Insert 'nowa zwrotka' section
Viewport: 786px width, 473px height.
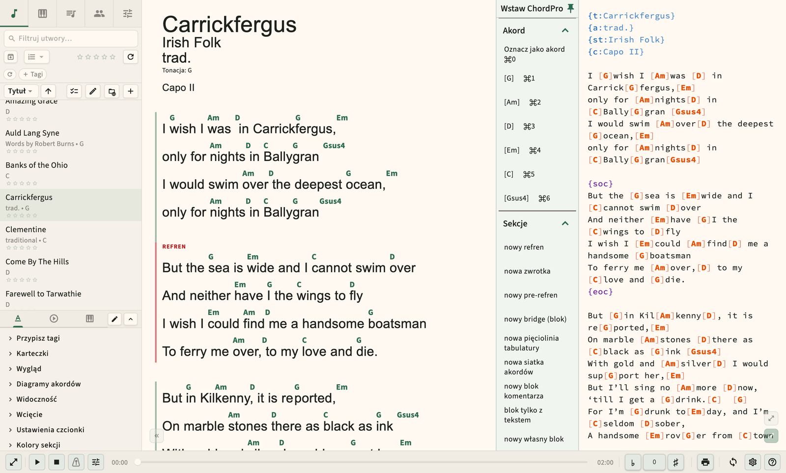(x=537, y=271)
